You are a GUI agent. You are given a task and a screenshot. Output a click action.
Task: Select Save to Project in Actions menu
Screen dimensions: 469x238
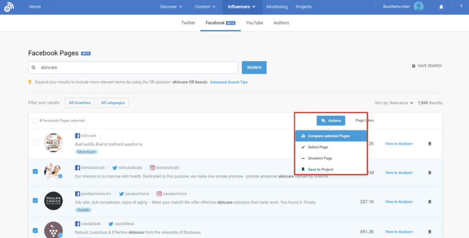[320, 169]
